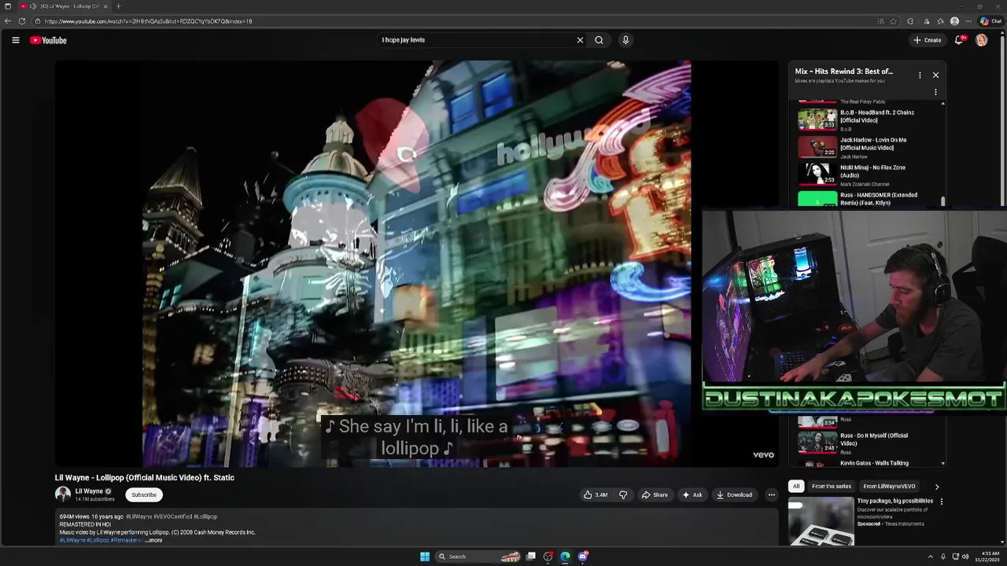The width and height of the screenshot is (1007, 566).
Task: Open YouTube notifications bell
Action: pos(959,40)
